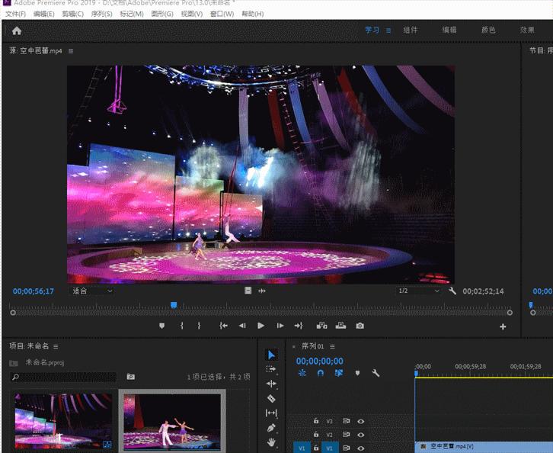Switch to 编辑 workspace
The width and height of the screenshot is (553, 453).
coord(449,30)
